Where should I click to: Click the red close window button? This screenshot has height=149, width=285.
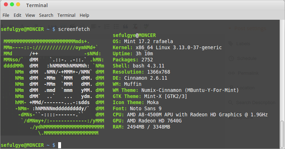pyautogui.click(x=6, y=5)
